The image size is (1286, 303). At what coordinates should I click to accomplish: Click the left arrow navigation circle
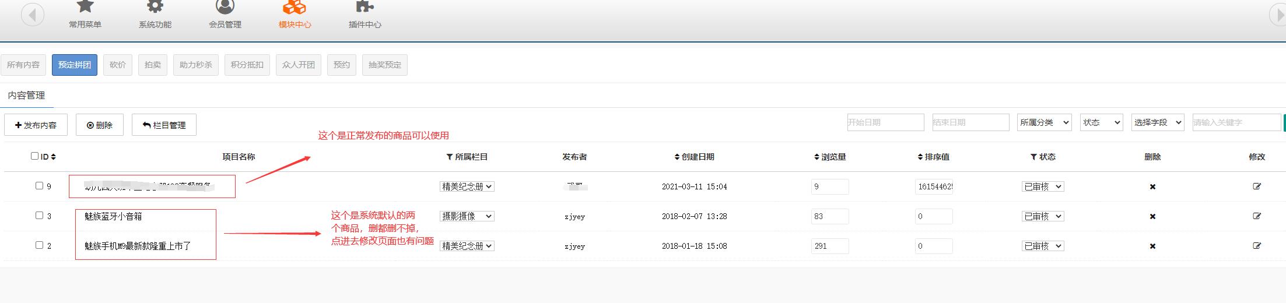click(x=33, y=15)
